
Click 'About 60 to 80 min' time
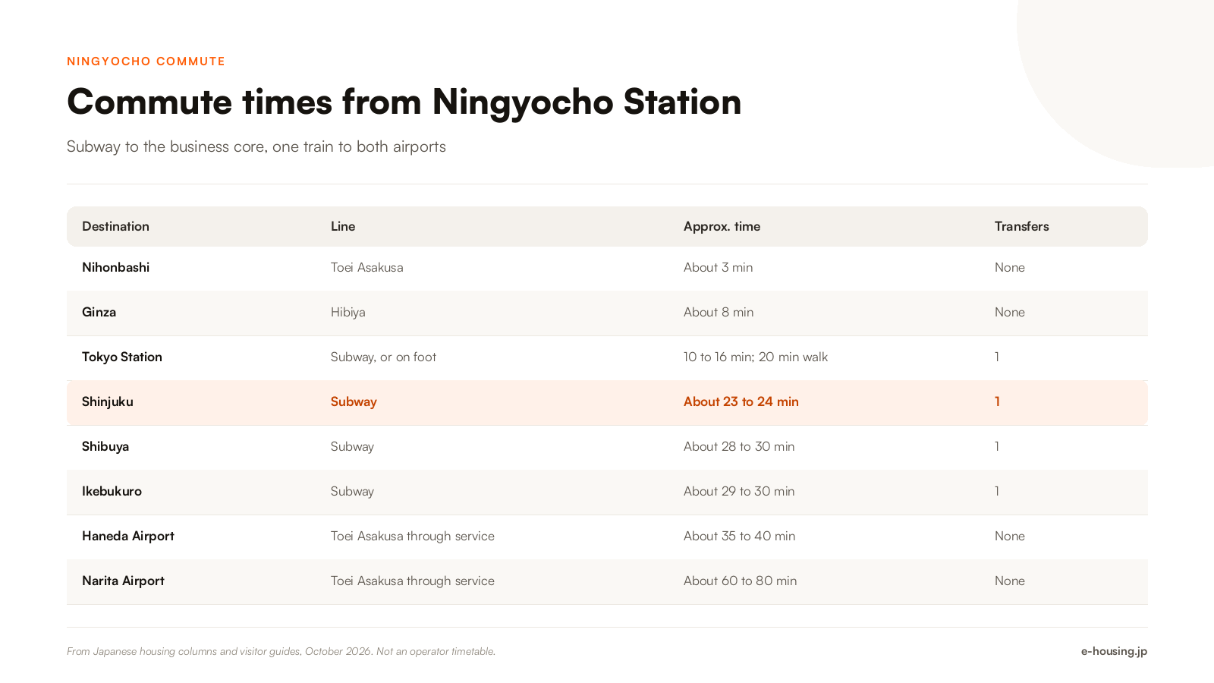coord(741,581)
